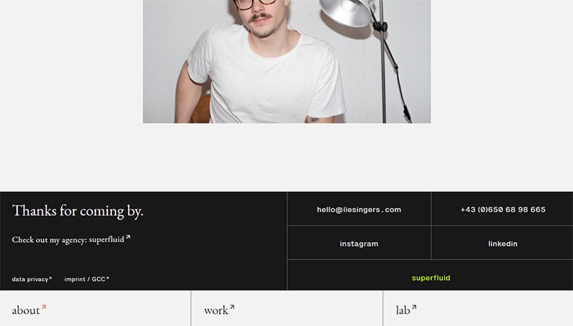The width and height of the screenshot is (573, 326).
Task: Click arrow icon beside data privacy
Action: (x=50, y=278)
